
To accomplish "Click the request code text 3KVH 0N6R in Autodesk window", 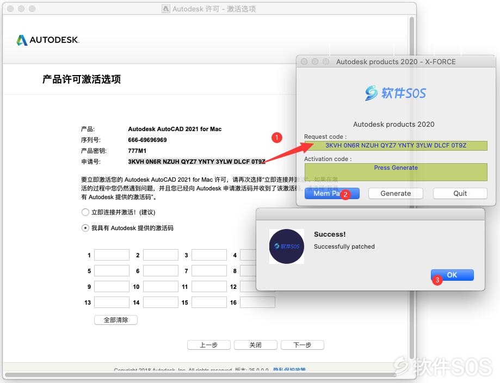I will coord(196,162).
